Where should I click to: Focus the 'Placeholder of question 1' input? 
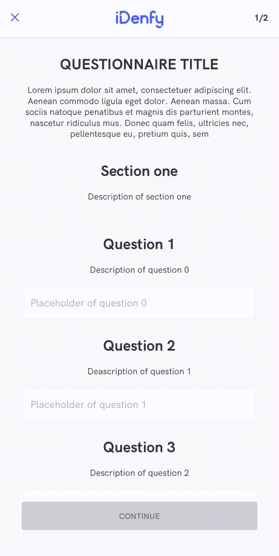click(x=139, y=405)
